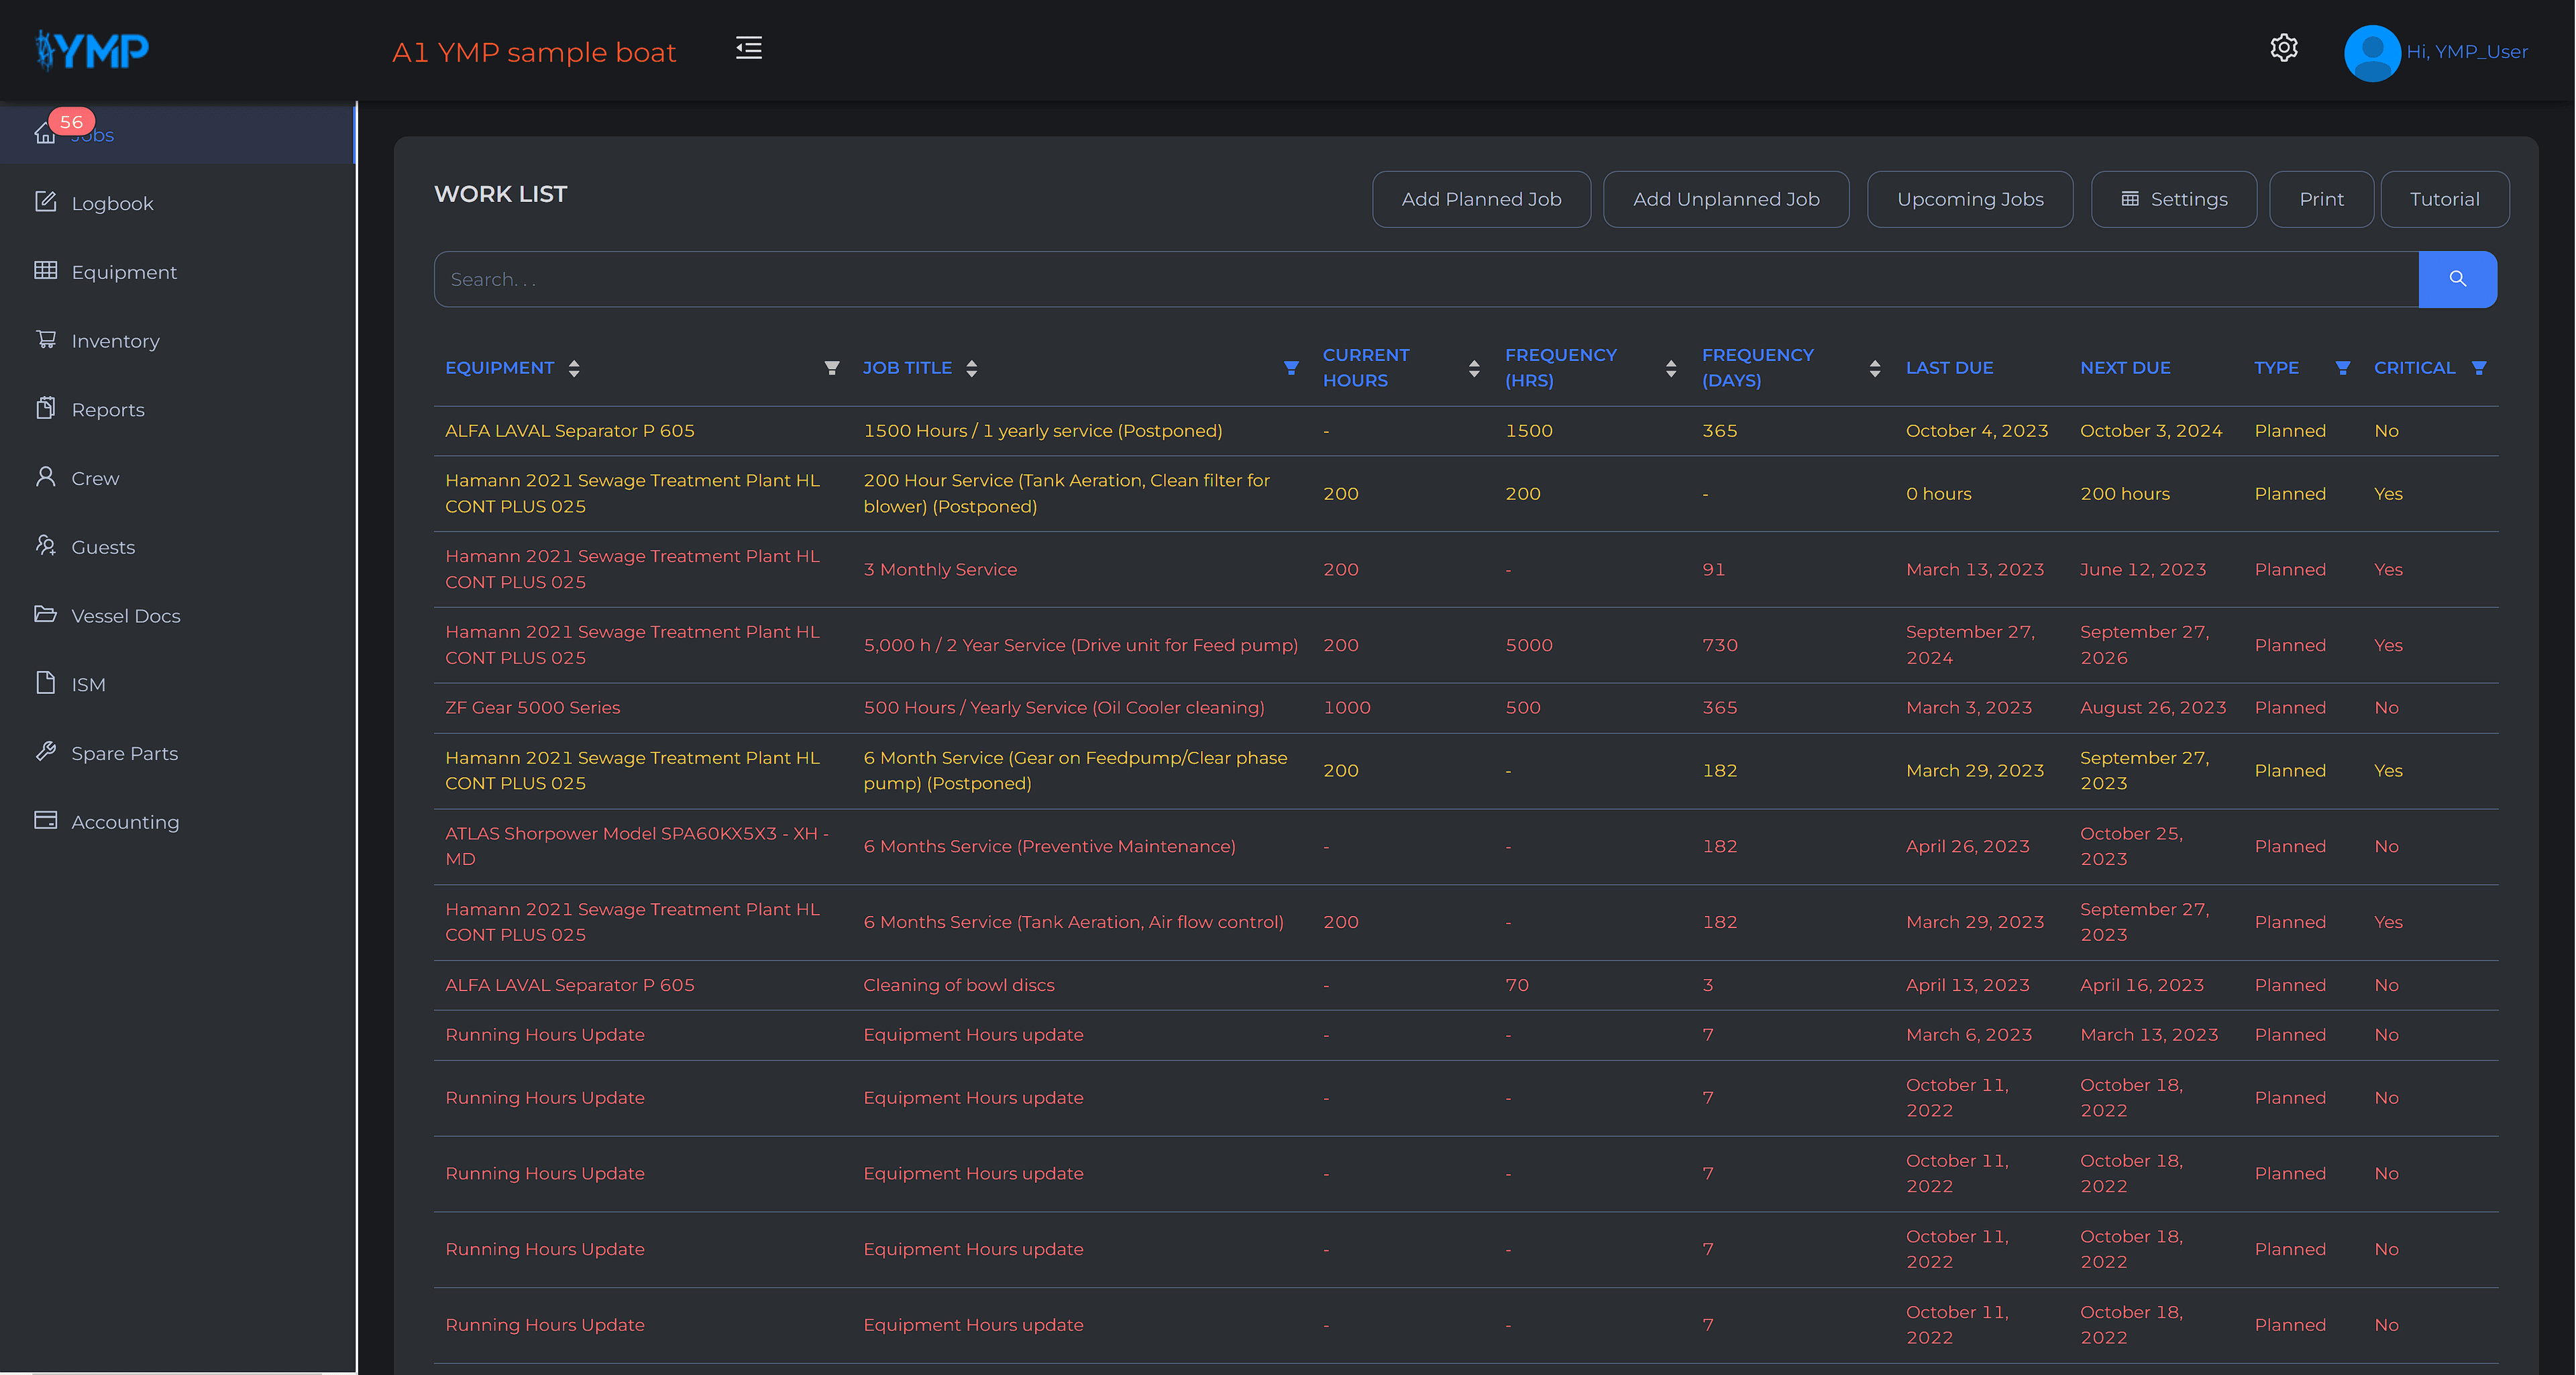This screenshot has height=1375, width=2576.
Task: Click the YMP logo
Action: point(92,50)
